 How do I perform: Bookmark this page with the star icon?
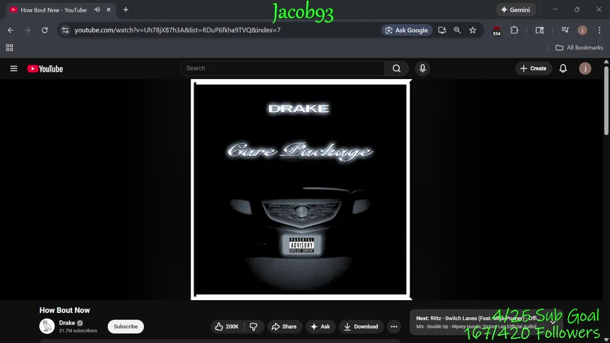473,30
